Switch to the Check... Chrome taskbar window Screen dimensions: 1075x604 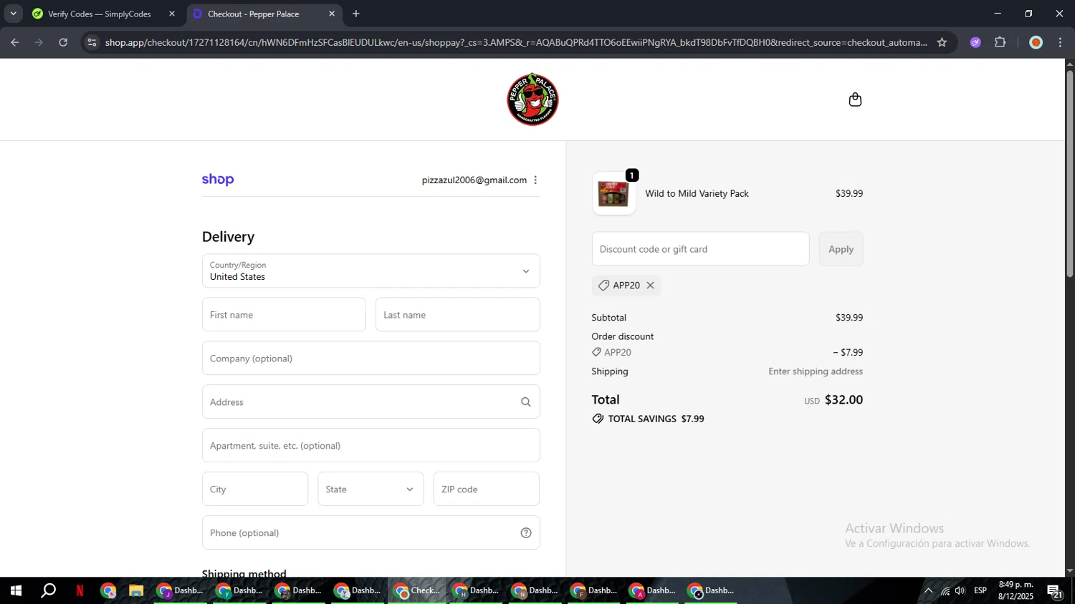point(418,591)
